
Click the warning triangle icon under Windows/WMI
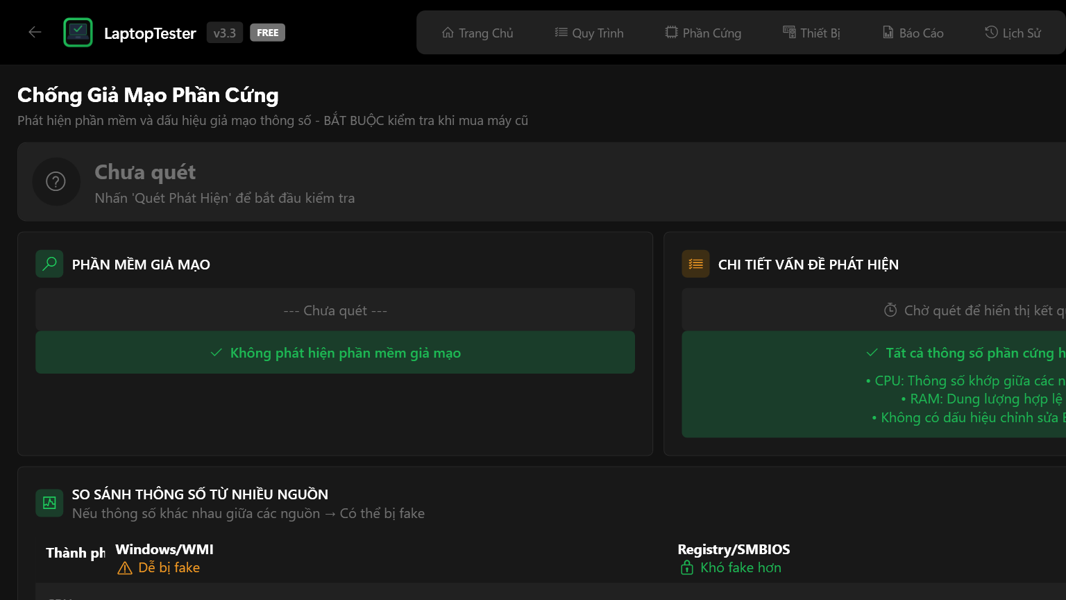pos(125,569)
